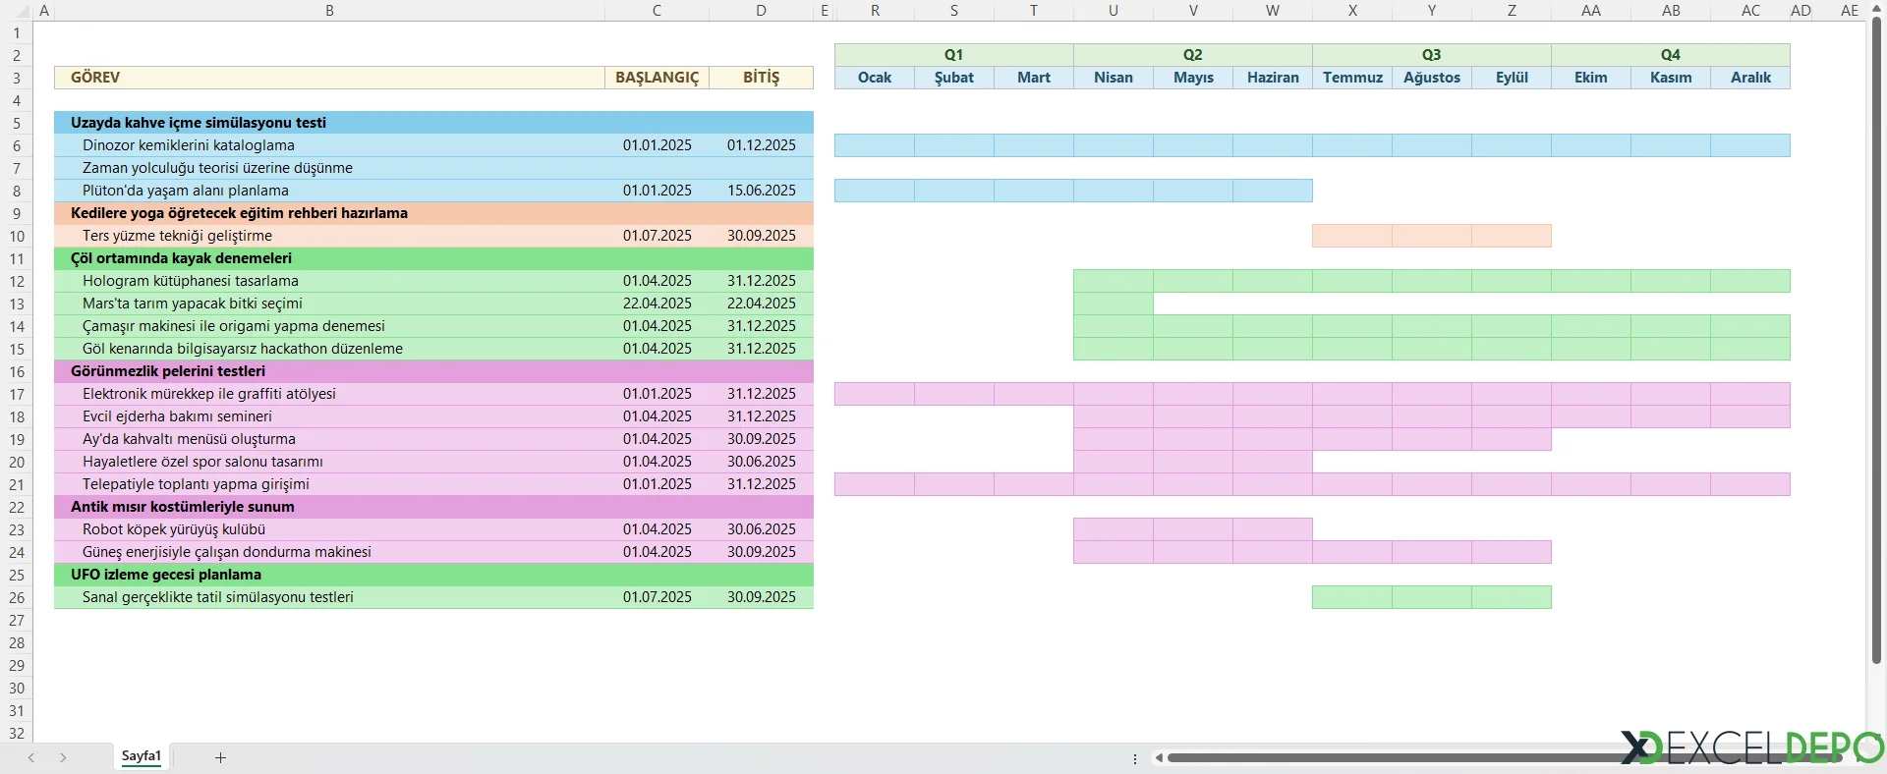Select column C header

click(657, 11)
